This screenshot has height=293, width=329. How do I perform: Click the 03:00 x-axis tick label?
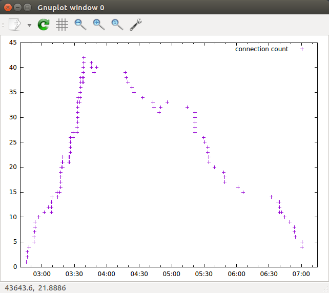[x=42, y=274]
